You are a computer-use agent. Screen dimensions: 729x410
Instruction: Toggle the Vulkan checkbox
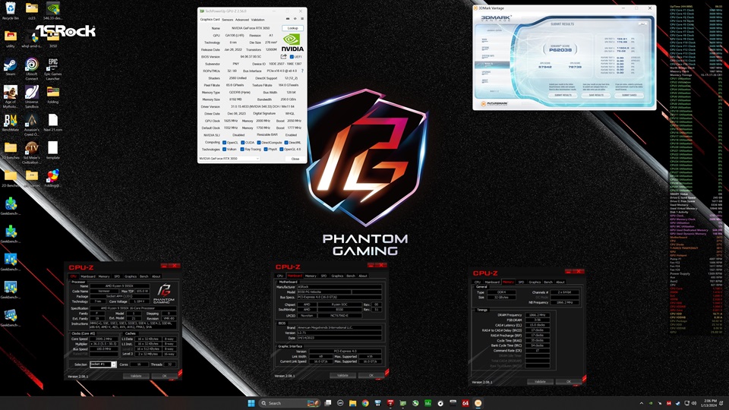pos(224,150)
